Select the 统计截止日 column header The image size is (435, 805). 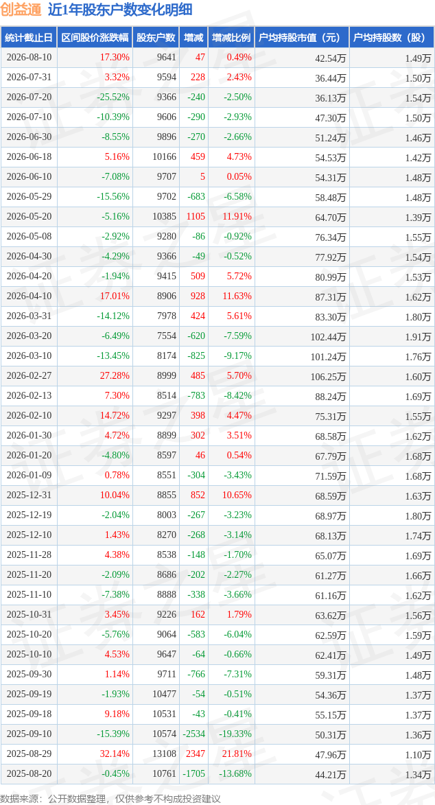(x=29, y=38)
